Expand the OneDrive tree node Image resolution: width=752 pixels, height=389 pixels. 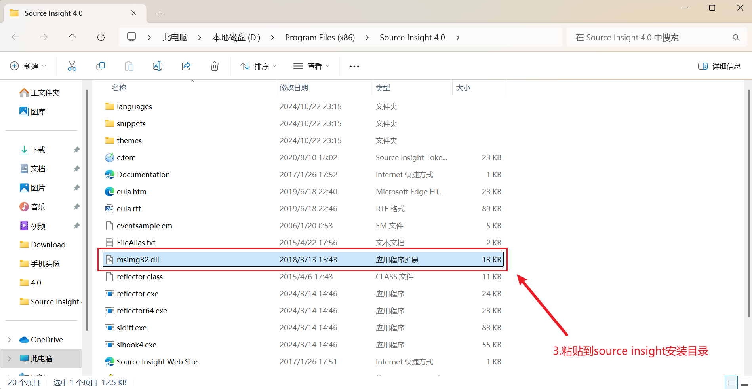[x=10, y=340]
